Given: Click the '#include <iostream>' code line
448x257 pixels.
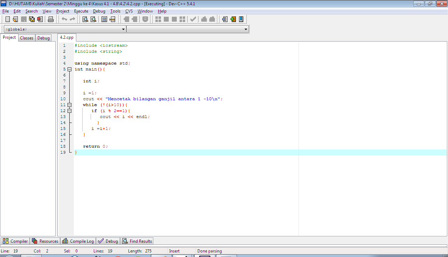Looking at the screenshot, I should (101, 45).
